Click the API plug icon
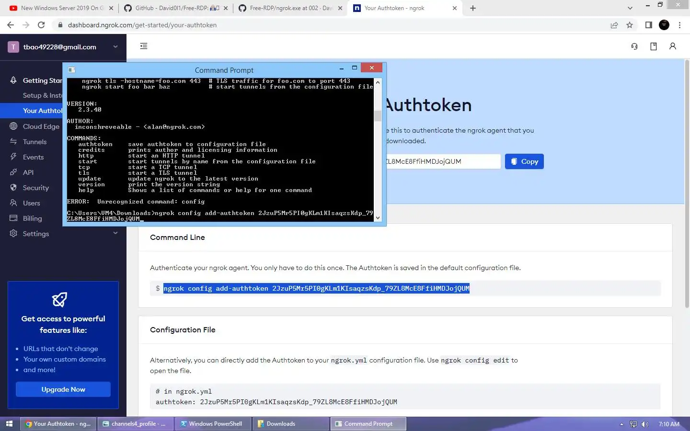Image resolution: width=690 pixels, height=431 pixels. [13, 172]
